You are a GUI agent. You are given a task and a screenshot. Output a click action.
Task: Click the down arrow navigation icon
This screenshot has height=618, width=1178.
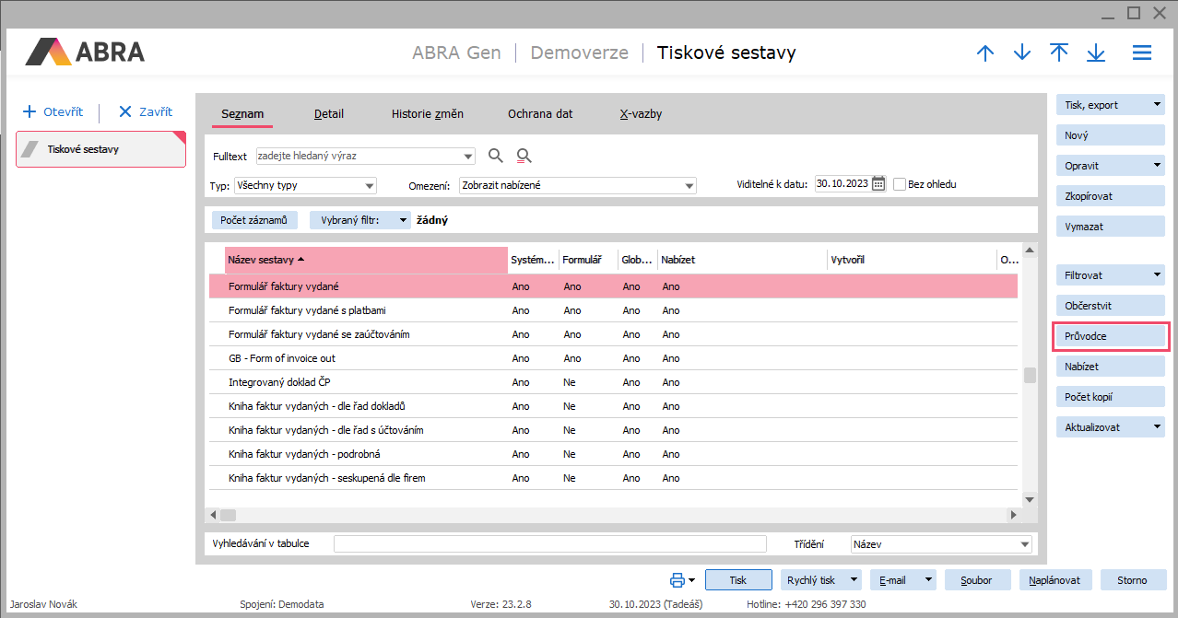(x=1022, y=53)
